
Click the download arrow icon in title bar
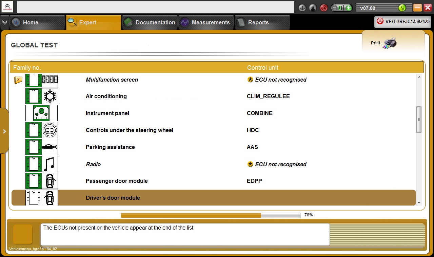click(302, 8)
